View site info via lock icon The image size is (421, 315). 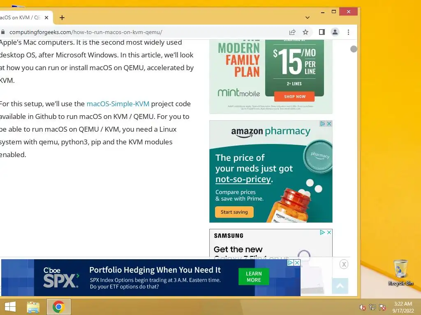point(3,32)
